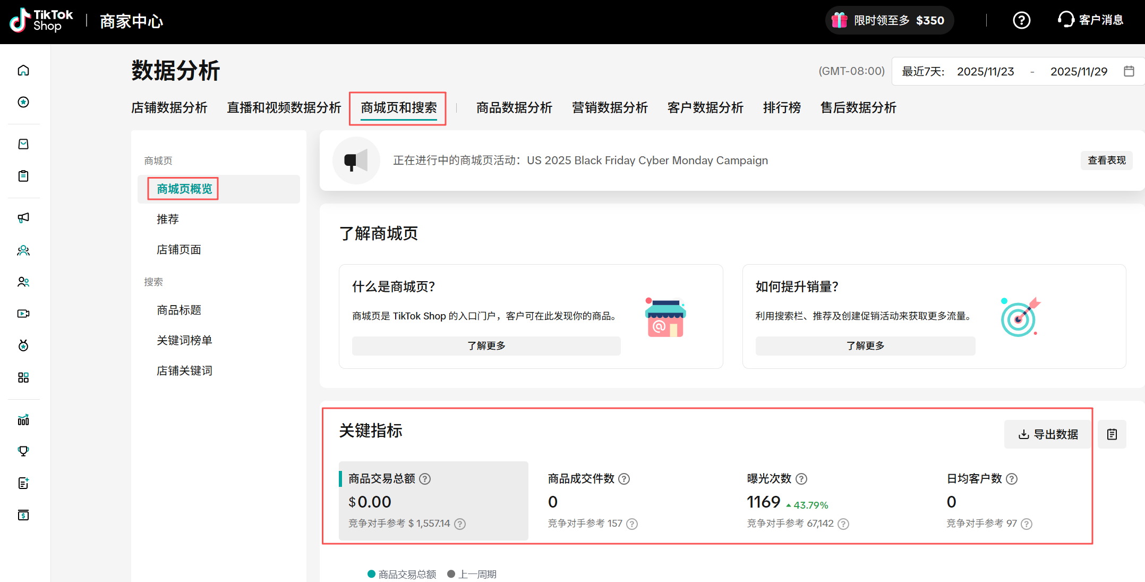Open the megaphone marketing icon in sidebar
The image size is (1145, 582).
tap(23, 218)
